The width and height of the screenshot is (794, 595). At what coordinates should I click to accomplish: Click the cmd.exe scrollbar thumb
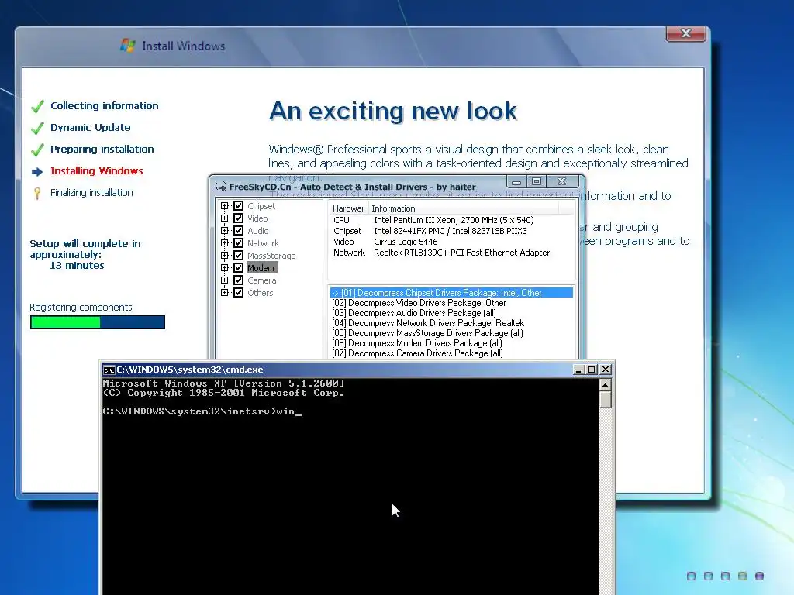[x=605, y=399]
